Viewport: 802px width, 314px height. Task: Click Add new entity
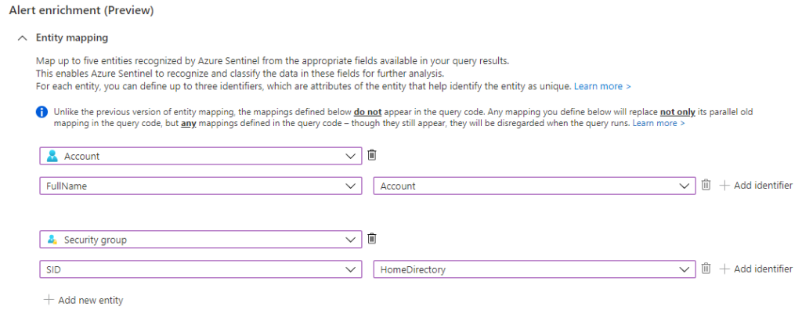click(x=84, y=300)
